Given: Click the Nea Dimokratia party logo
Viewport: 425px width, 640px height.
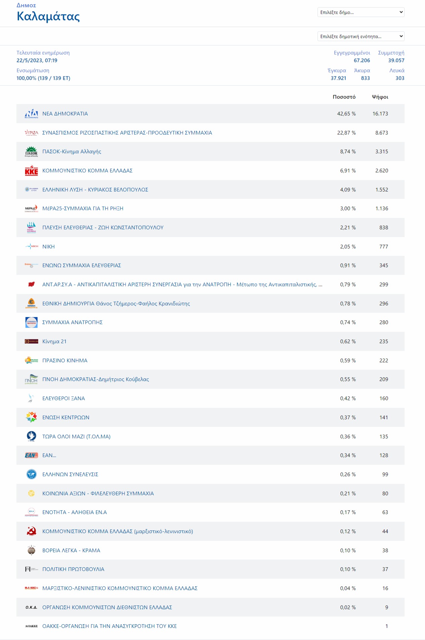Looking at the screenshot, I should tap(31, 114).
